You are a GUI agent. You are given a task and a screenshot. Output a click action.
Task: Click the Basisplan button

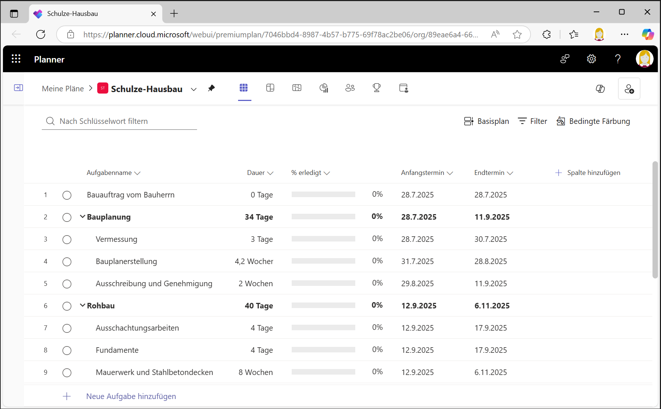click(487, 121)
